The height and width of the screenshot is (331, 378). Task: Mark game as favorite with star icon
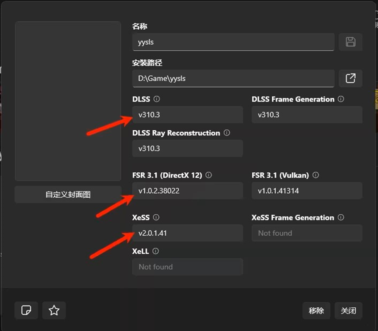pos(54,310)
